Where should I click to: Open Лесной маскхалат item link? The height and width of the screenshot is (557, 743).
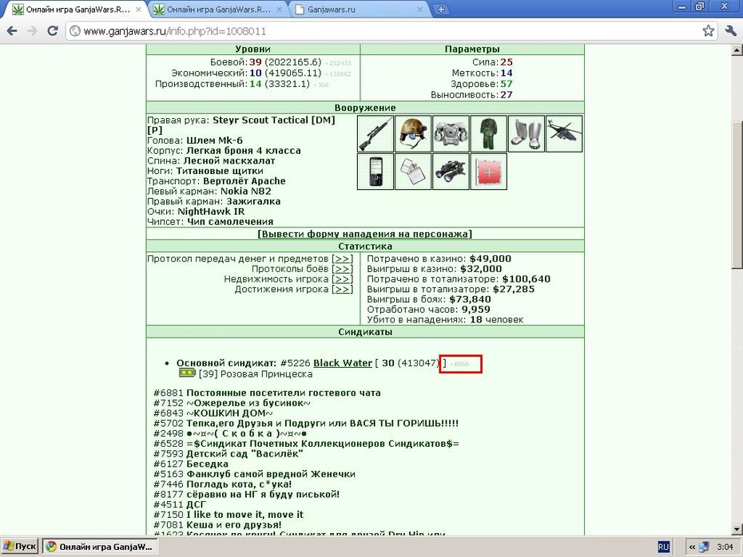tap(228, 161)
